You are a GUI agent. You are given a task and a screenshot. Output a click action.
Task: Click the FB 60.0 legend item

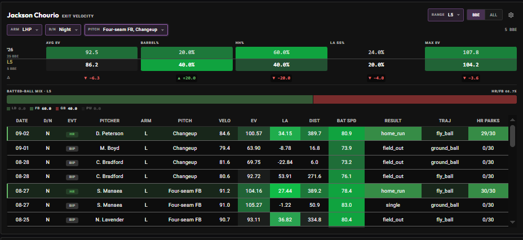41,109
